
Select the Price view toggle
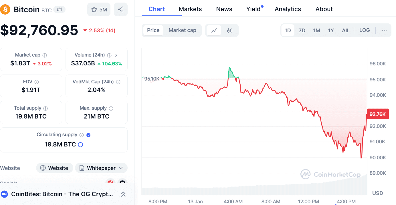pyautogui.click(x=153, y=30)
